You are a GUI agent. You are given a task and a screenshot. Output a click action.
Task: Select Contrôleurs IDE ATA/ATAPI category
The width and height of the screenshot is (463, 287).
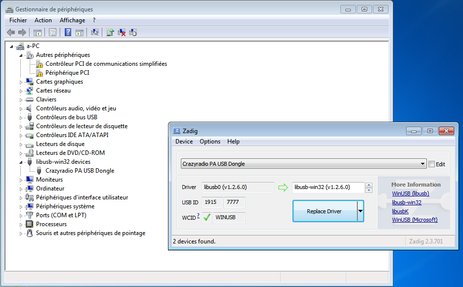tap(72, 135)
